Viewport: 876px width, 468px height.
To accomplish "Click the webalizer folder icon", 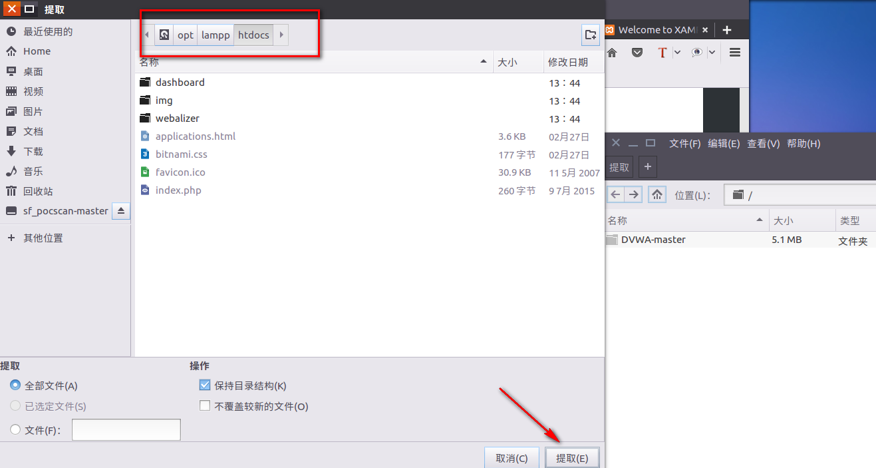I will click(x=146, y=118).
